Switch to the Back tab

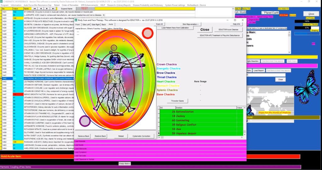pos(104,24)
